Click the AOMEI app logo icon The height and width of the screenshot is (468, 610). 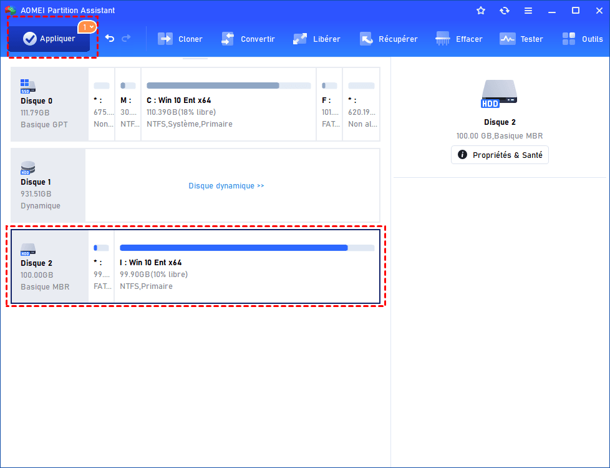coord(11,10)
